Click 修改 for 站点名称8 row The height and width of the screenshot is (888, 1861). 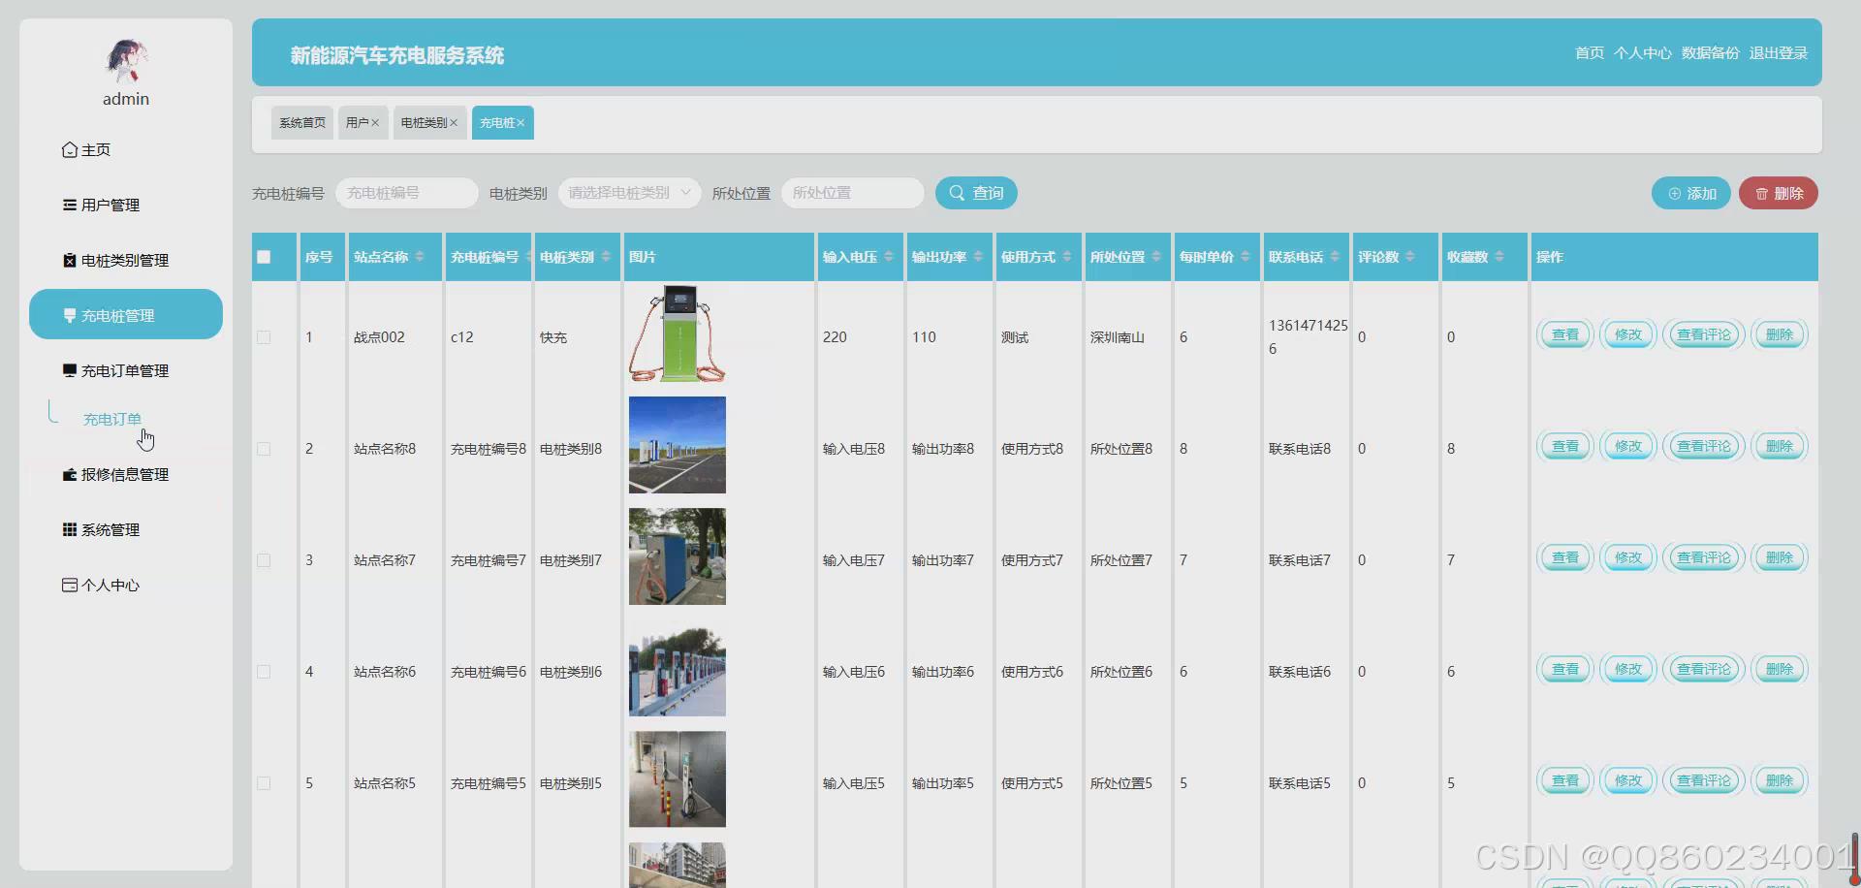(1628, 446)
